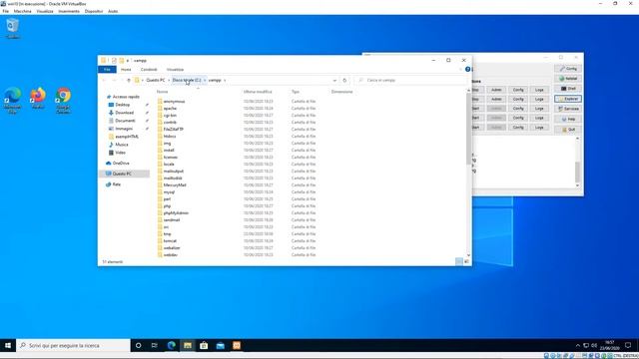The height and width of the screenshot is (359, 639).
Task: Select the phpMyAdmin folder
Action: point(176,212)
